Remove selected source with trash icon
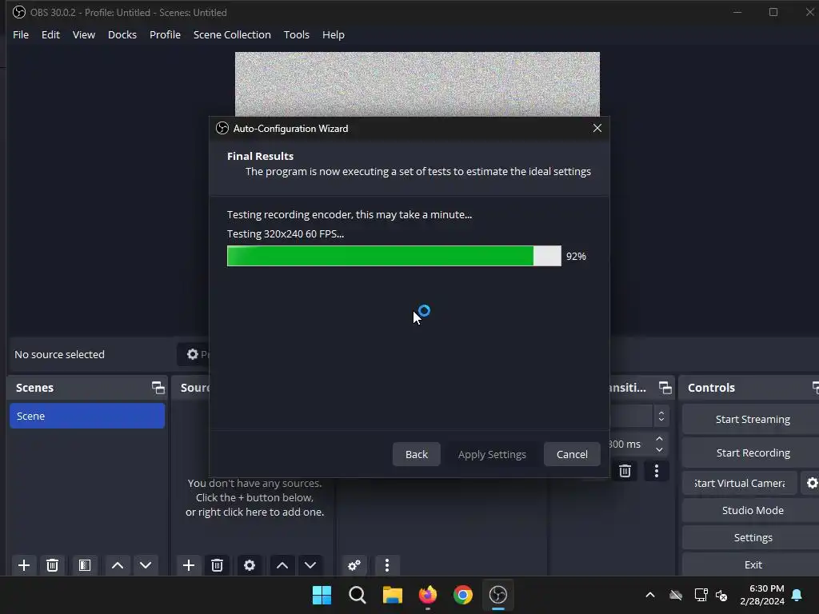This screenshot has width=819, height=614. [x=218, y=565]
